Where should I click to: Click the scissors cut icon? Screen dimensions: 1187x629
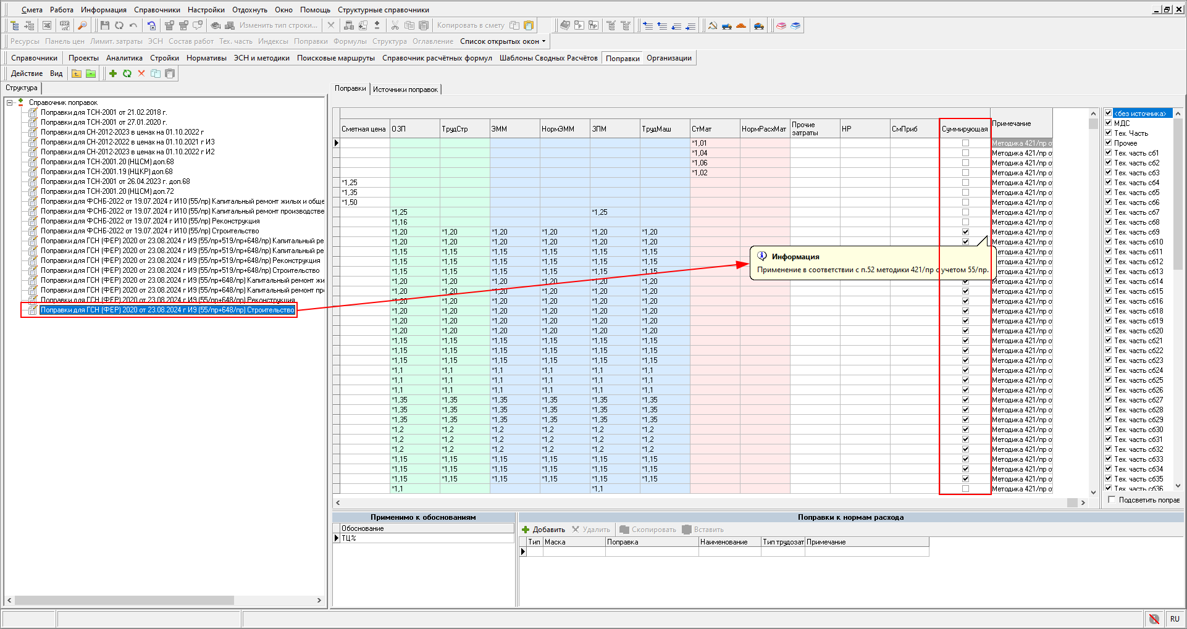395,25
